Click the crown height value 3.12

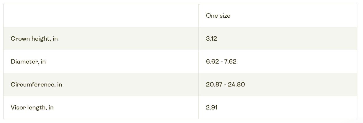tap(211, 39)
